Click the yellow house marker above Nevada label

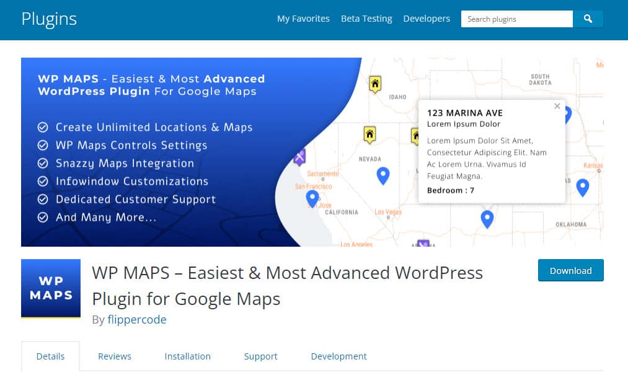(x=369, y=135)
